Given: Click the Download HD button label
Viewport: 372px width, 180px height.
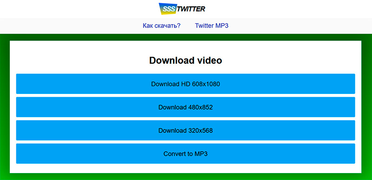Looking at the screenshot, I should pyautogui.click(x=186, y=84).
